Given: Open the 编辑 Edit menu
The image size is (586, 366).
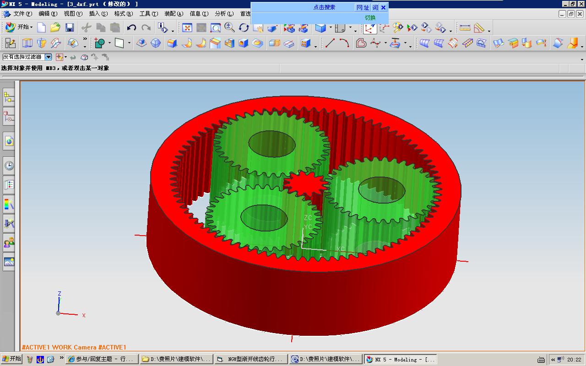Looking at the screenshot, I should (x=48, y=14).
